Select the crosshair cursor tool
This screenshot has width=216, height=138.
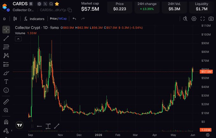click(x=6, y=30)
